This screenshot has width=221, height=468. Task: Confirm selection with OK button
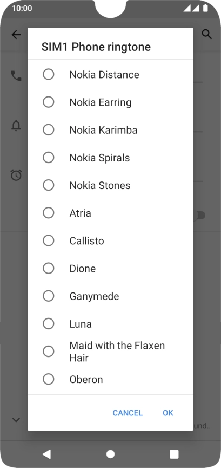168,413
